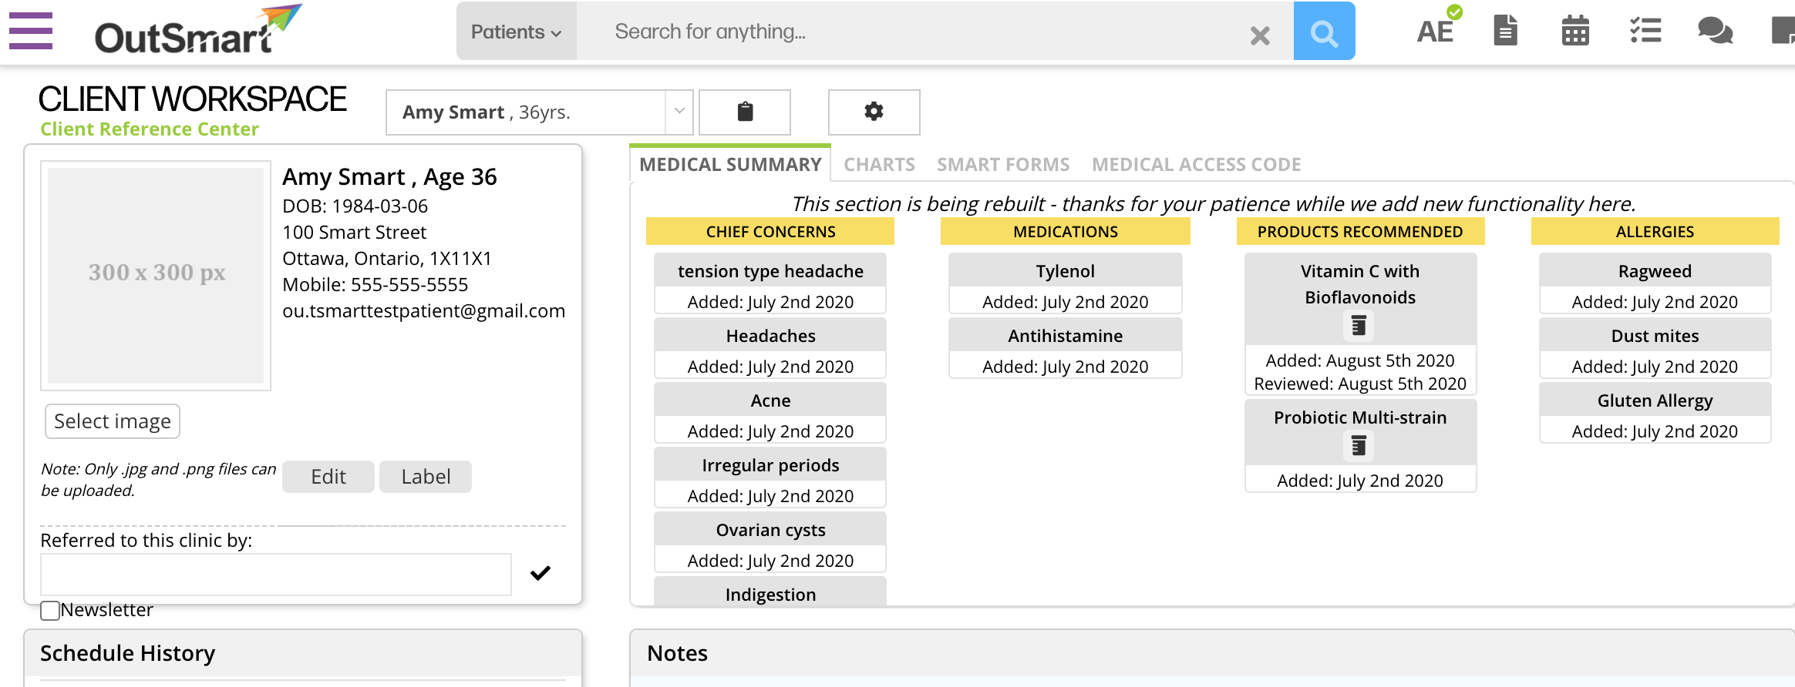Select the Acne chief concern

pos(770,413)
